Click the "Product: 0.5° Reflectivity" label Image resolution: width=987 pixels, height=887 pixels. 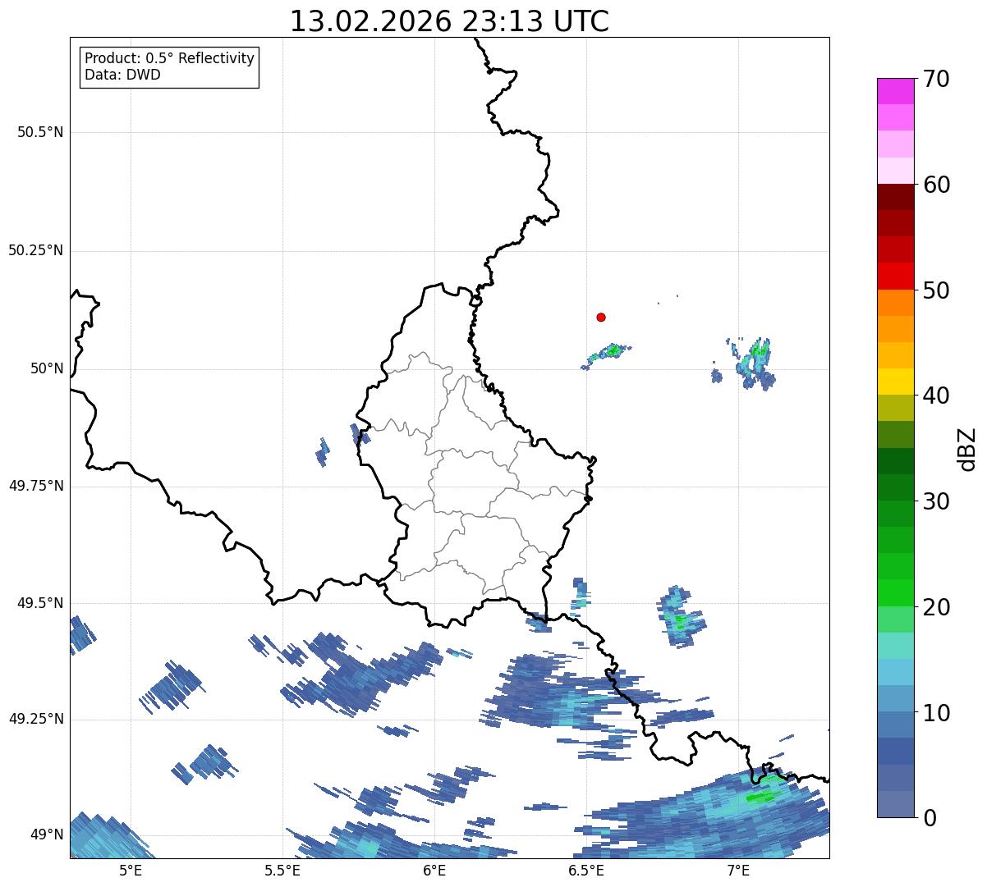pyautogui.click(x=169, y=58)
